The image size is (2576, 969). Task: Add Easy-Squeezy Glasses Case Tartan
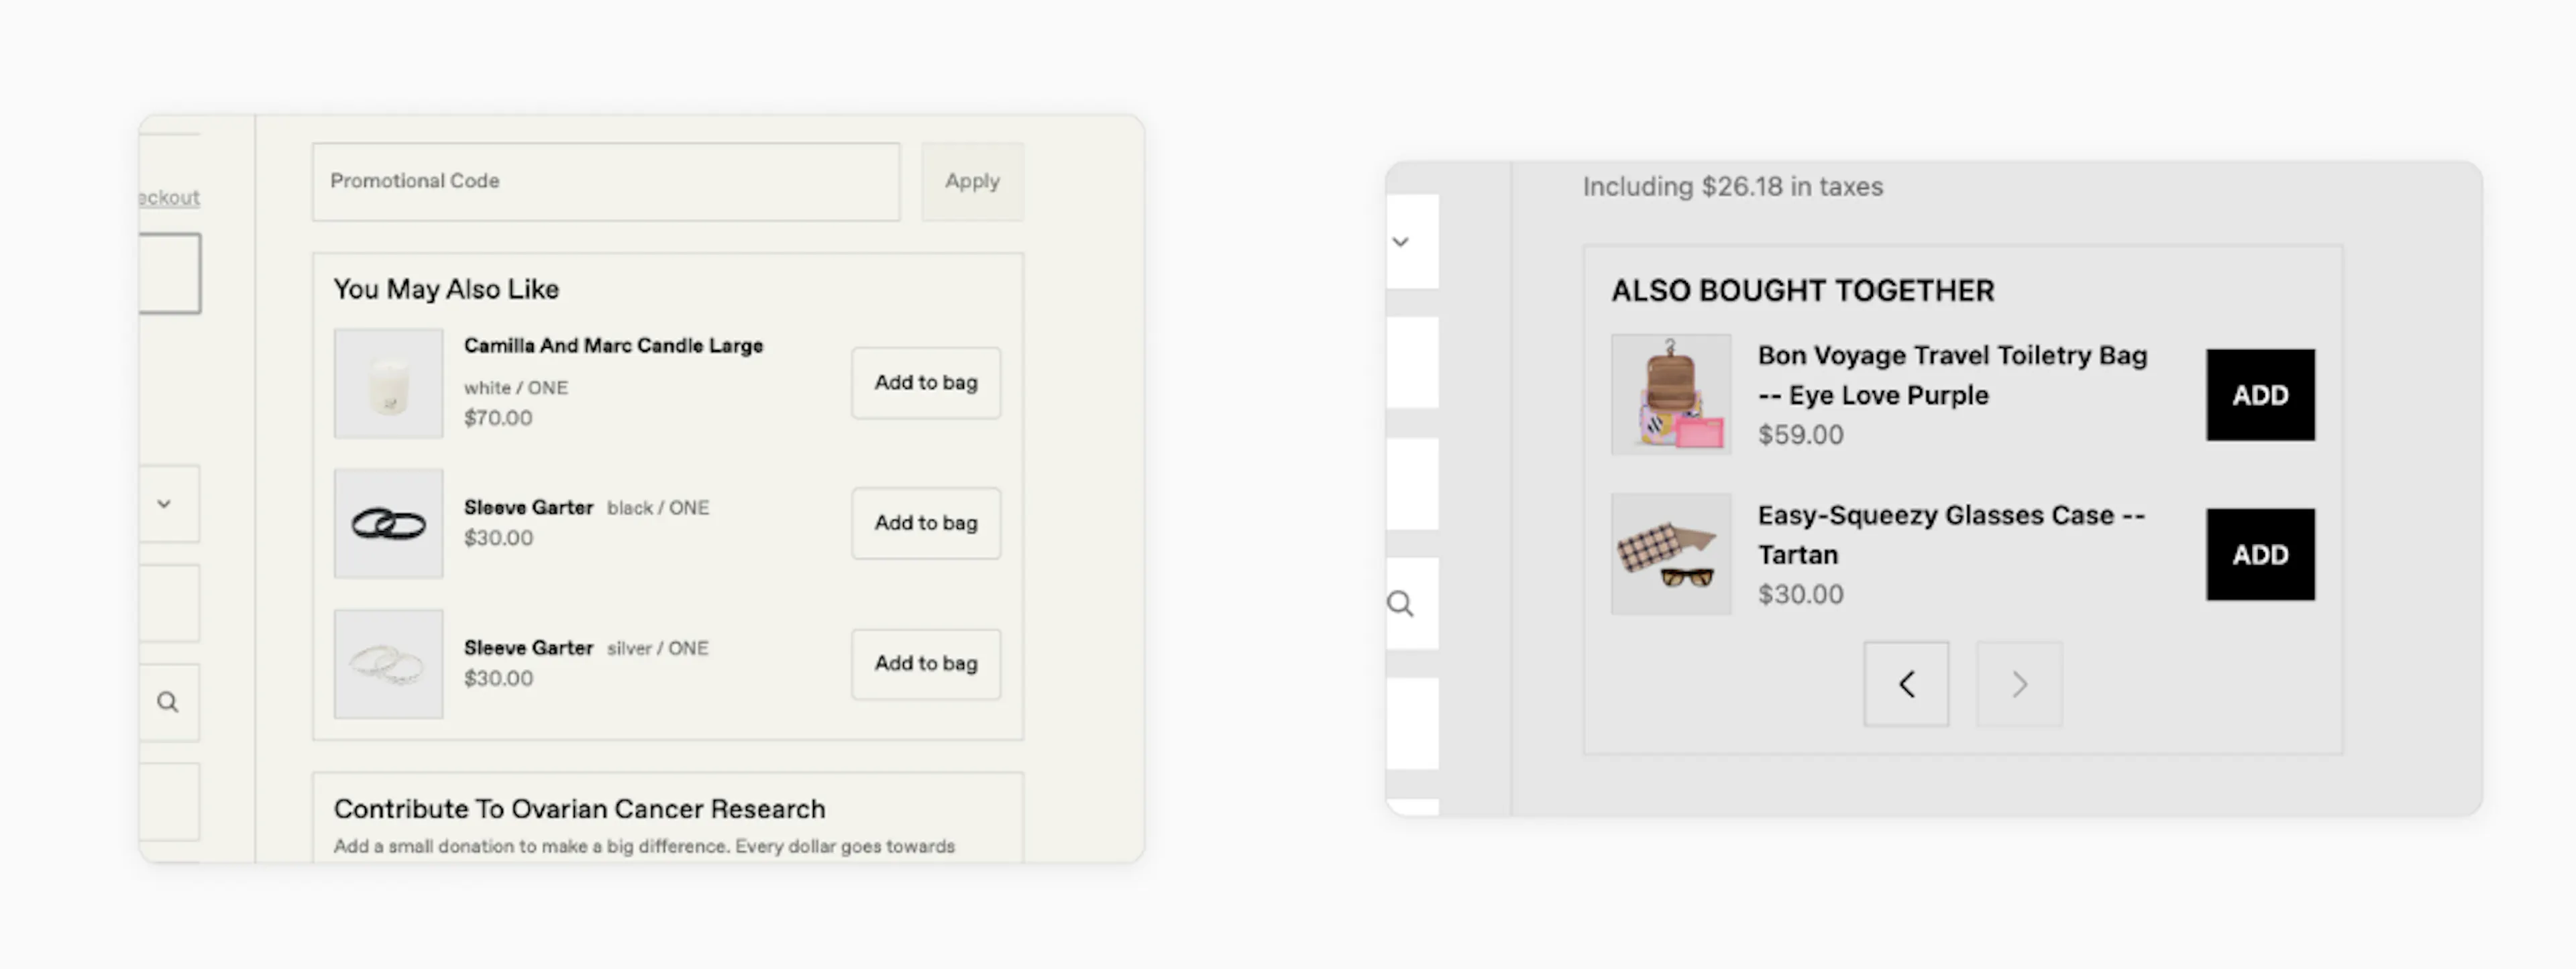[2260, 554]
